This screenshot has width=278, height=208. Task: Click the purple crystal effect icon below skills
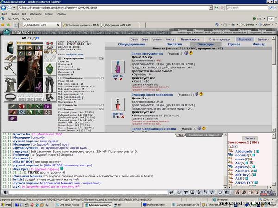(13, 118)
